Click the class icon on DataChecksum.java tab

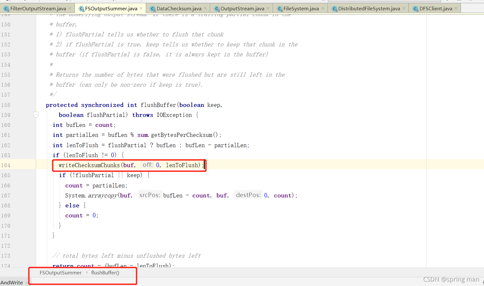[x=153, y=9]
